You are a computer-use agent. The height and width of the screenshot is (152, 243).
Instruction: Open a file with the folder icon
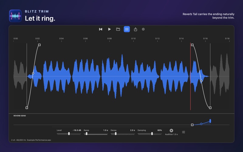[118, 29]
